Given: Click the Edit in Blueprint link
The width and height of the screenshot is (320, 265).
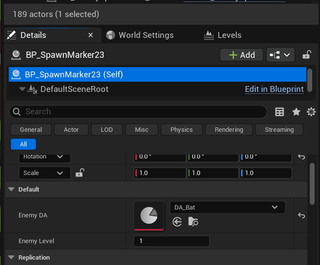Looking at the screenshot, I should [274, 89].
